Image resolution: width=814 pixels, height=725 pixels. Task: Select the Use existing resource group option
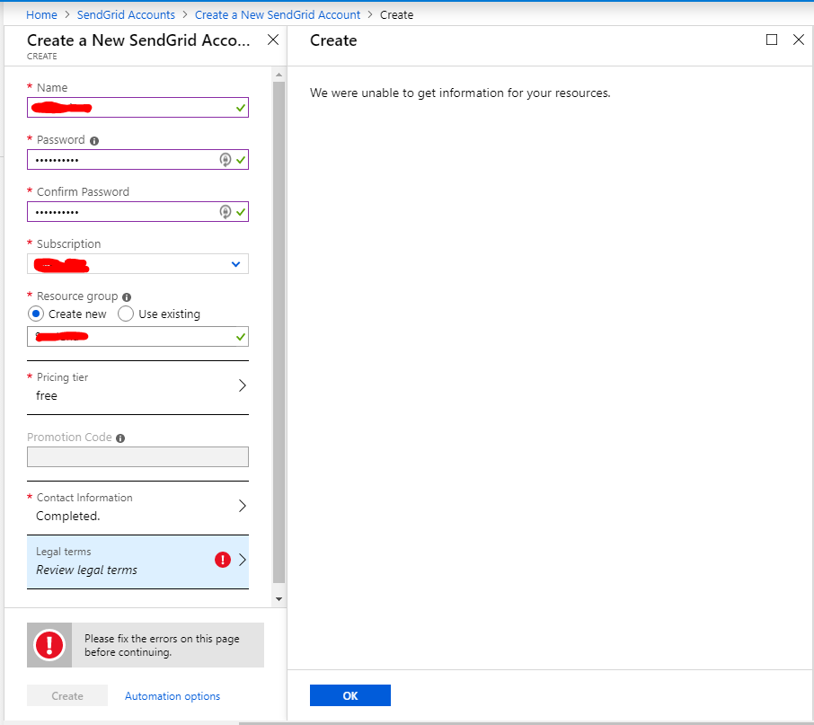(125, 314)
